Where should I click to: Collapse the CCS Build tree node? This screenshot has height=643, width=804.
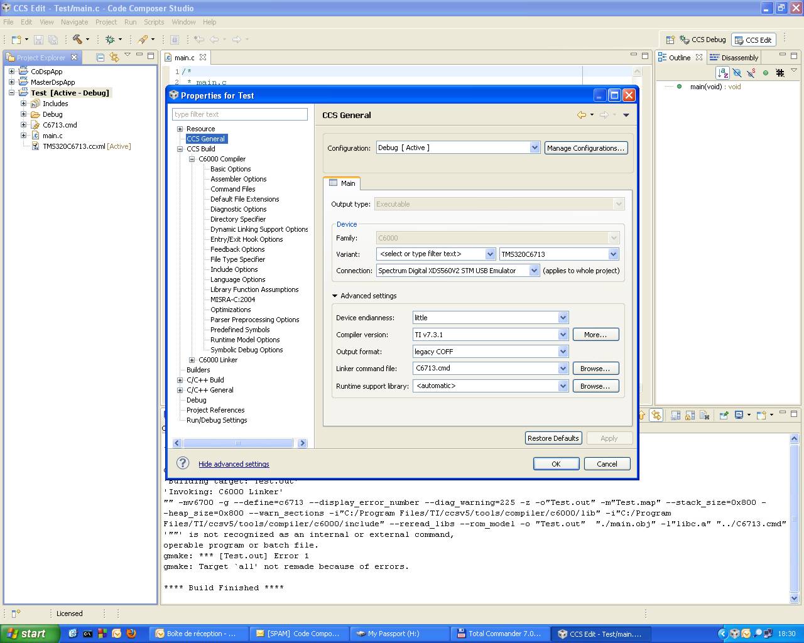click(180, 149)
